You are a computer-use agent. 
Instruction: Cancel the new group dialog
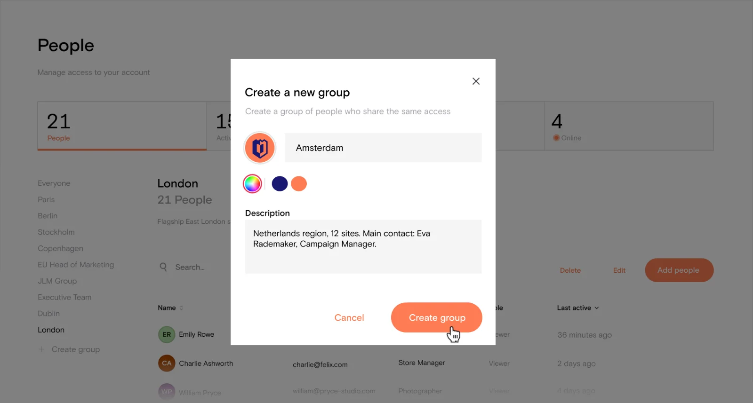[349, 318]
